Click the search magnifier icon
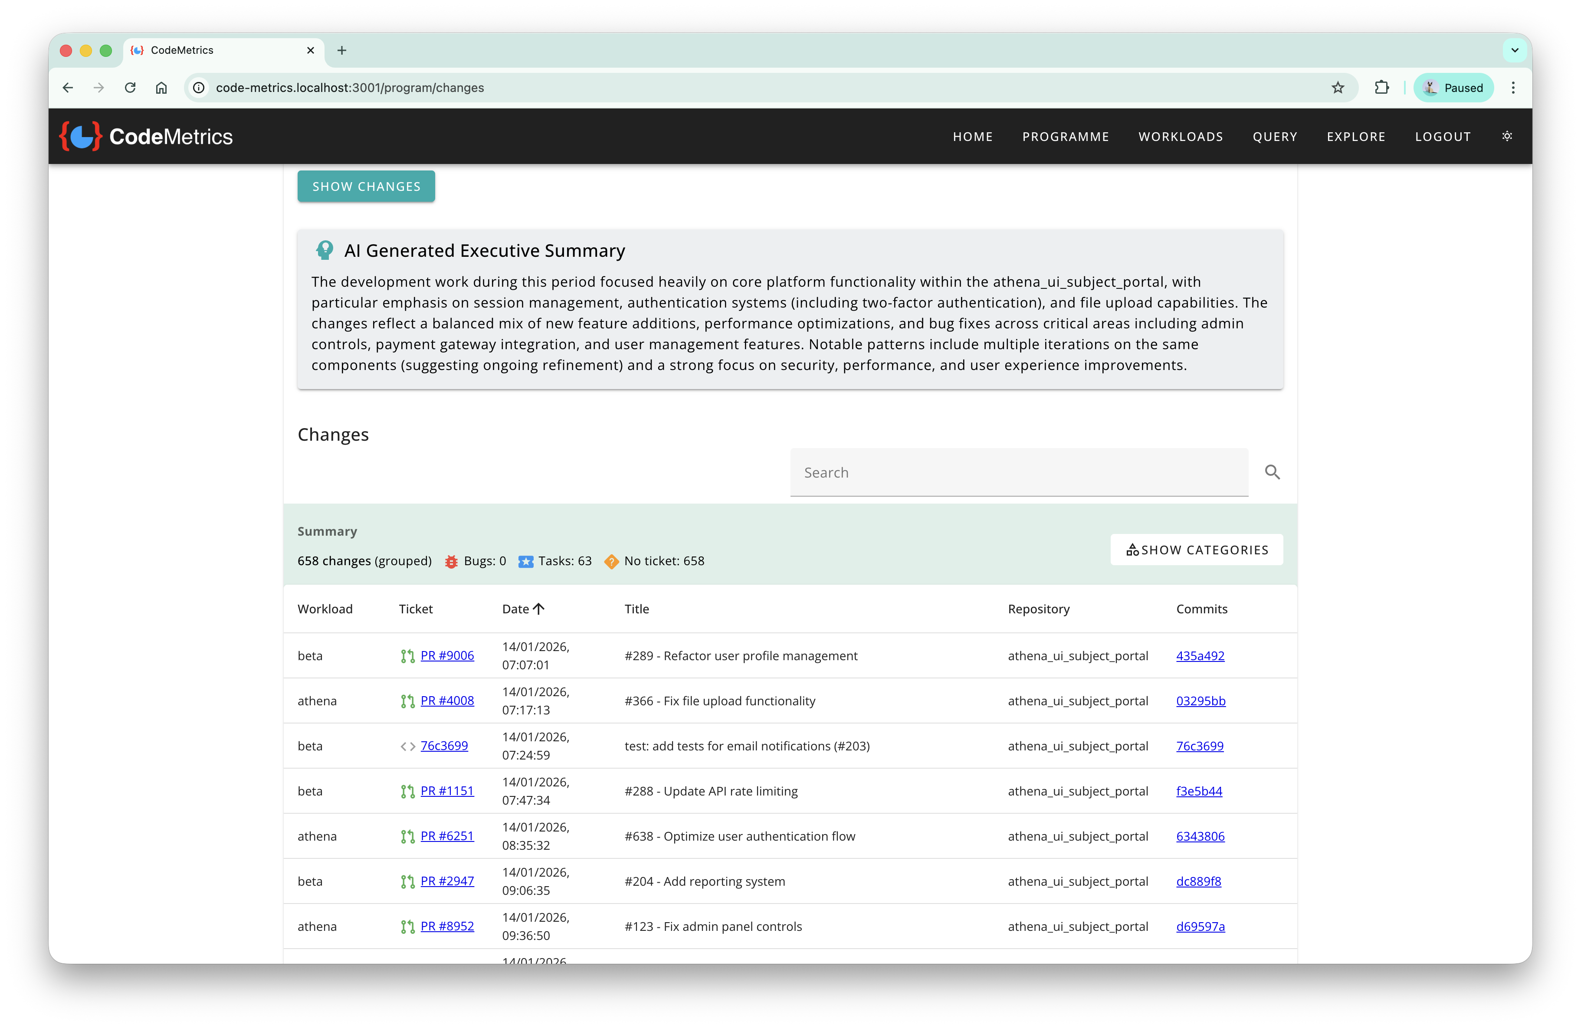The image size is (1581, 1028). click(1272, 471)
